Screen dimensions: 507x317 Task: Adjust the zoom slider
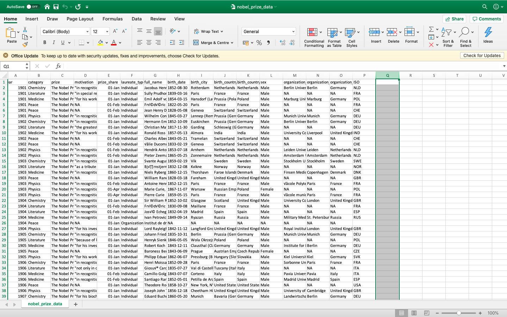[x=459, y=312]
